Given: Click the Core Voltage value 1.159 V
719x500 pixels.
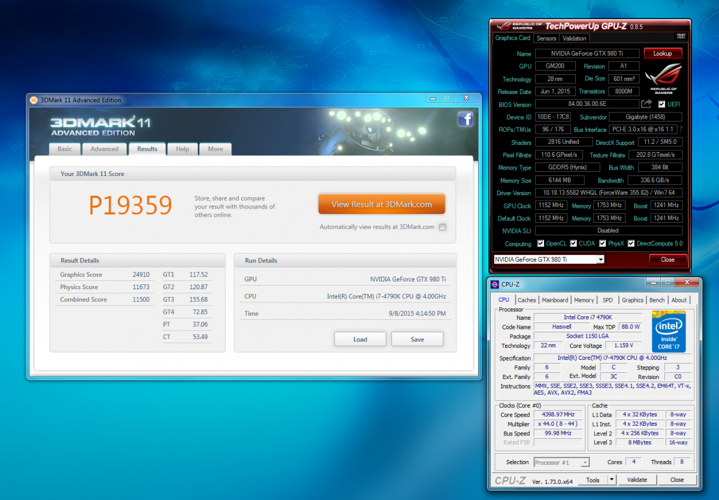Looking at the screenshot, I should tap(623, 346).
